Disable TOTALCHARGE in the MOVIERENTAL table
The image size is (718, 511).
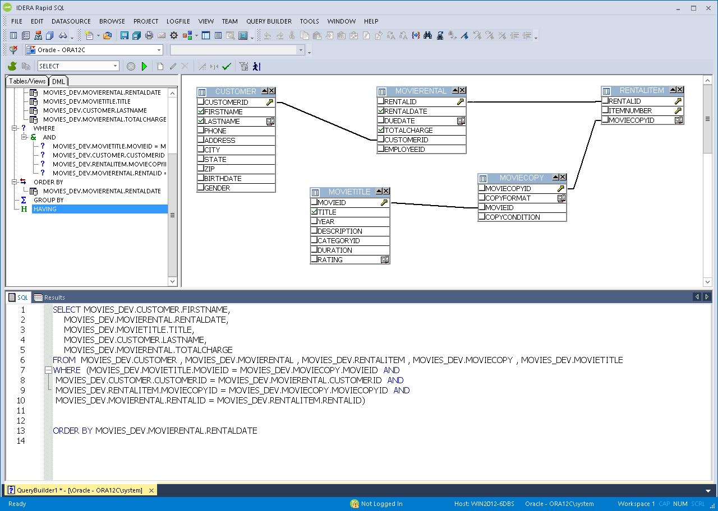tap(380, 130)
